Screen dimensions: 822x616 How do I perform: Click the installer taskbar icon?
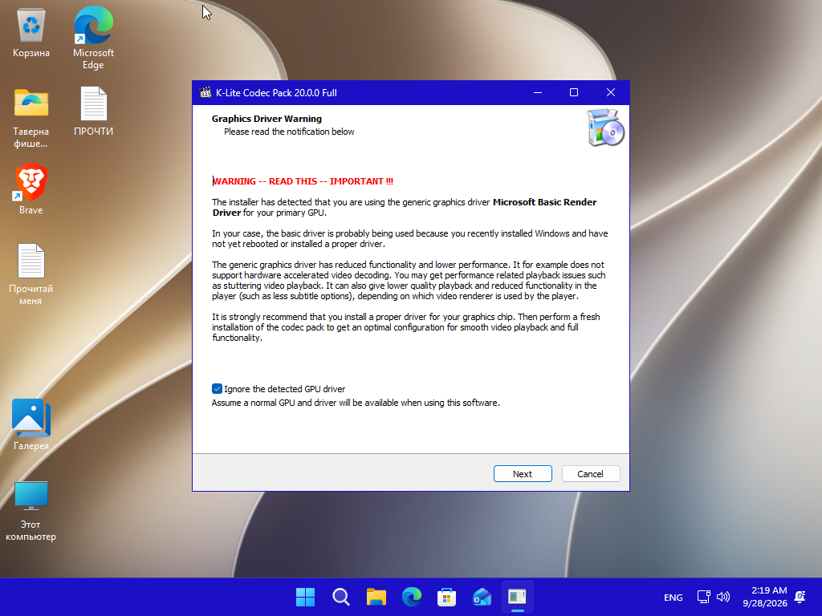point(518,597)
